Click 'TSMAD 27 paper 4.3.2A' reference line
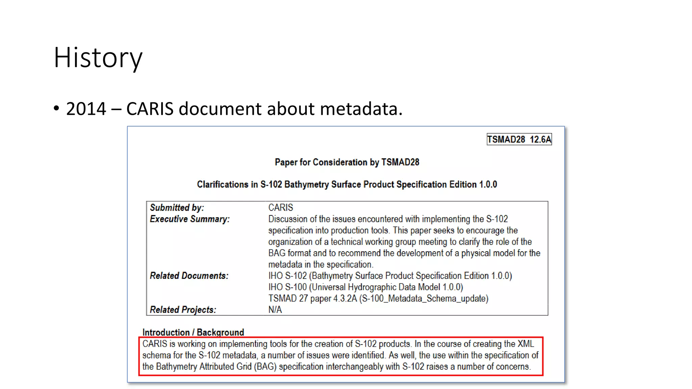692x389 pixels. pos(378,299)
